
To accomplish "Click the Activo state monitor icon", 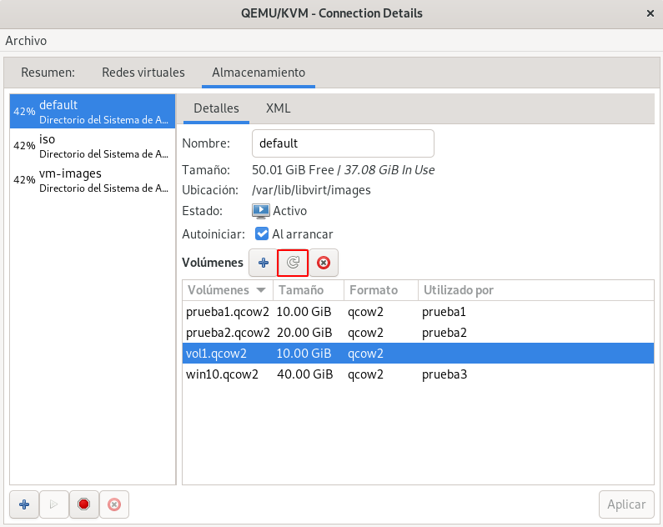I will (x=260, y=211).
